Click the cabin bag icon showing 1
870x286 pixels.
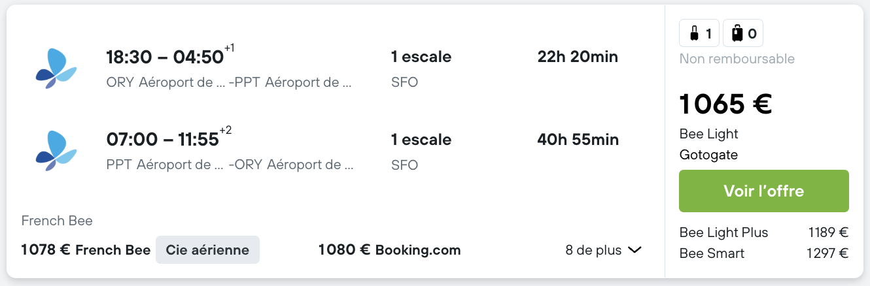coord(700,33)
